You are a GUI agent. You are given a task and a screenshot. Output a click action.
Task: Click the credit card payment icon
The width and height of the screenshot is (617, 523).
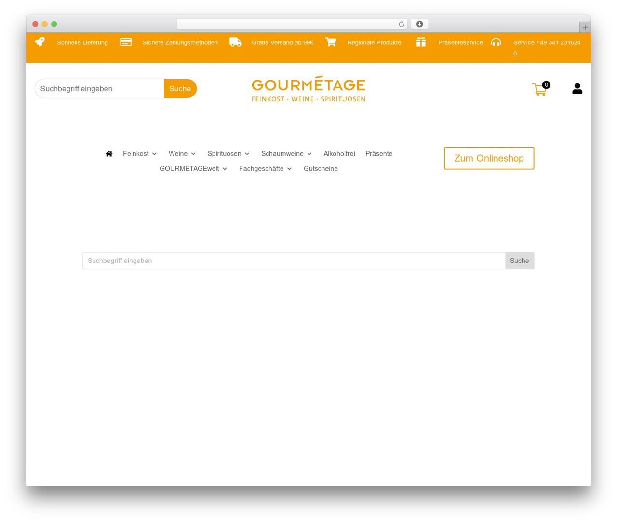126,42
